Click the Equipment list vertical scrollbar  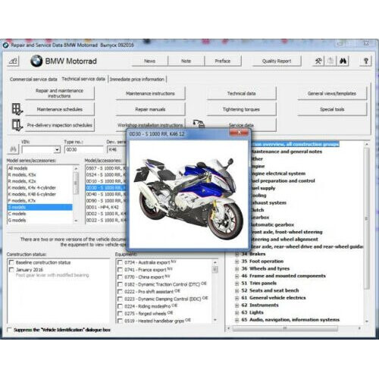215,291
